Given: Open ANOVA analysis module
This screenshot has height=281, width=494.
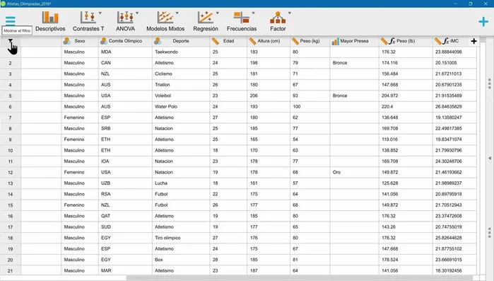Looking at the screenshot, I should click(125, 21).
